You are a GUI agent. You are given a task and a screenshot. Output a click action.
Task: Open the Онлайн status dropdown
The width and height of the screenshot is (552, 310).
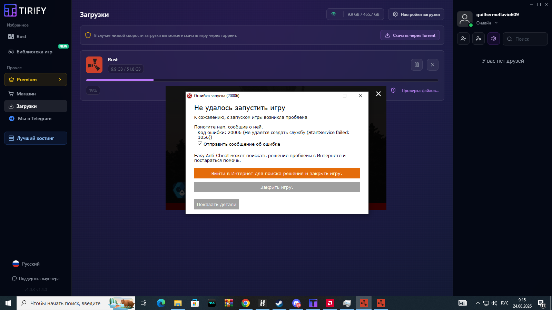(x=487, y=23)
